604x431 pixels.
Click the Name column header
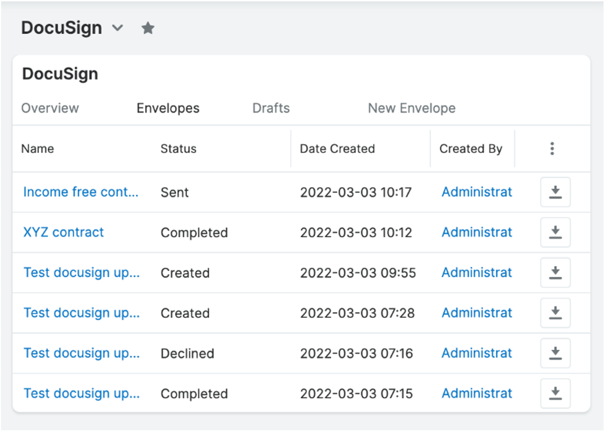pyautogui.click(x=38, y=149)
